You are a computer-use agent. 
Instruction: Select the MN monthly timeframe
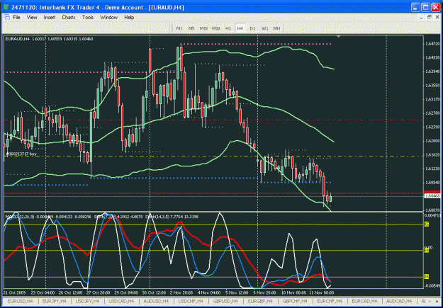(276, 28)
